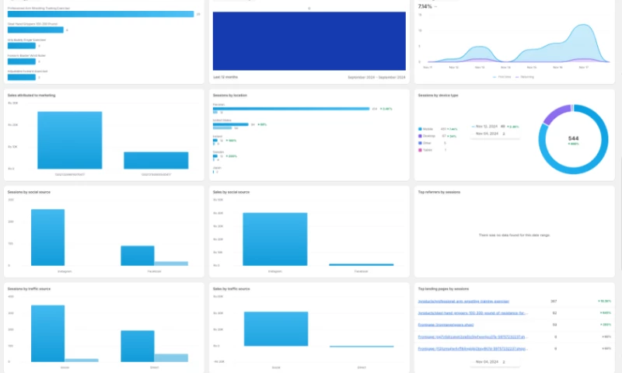Viewport: 622px width, 373px height.
Task: Click the Sessions by social source heading
Action: (29, 191)
